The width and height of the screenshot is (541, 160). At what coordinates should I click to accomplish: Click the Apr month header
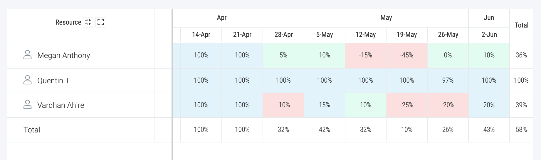point(222,18)
